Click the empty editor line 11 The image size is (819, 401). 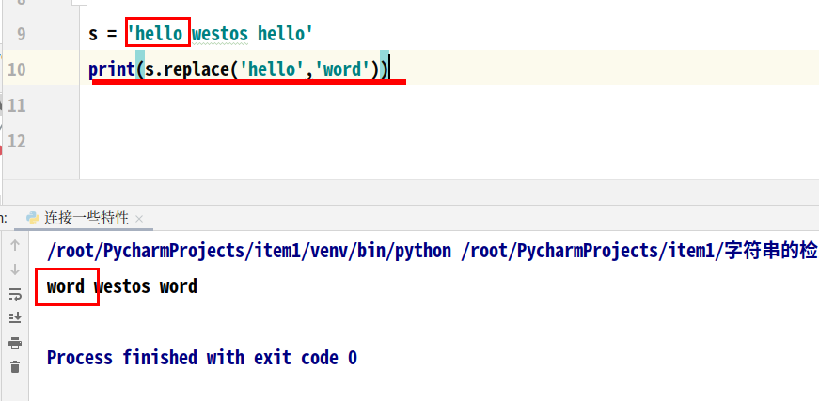coord(449,105)
